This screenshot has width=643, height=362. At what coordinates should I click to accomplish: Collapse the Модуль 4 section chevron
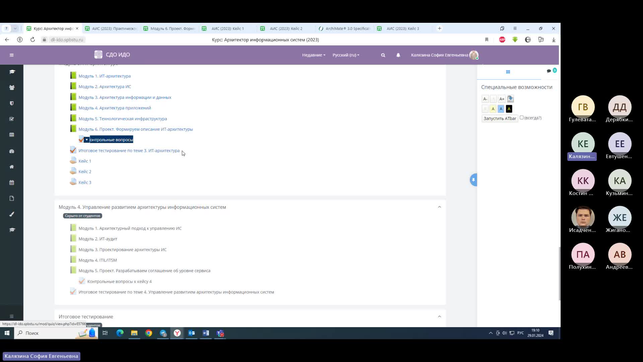[x=439, y=207]
